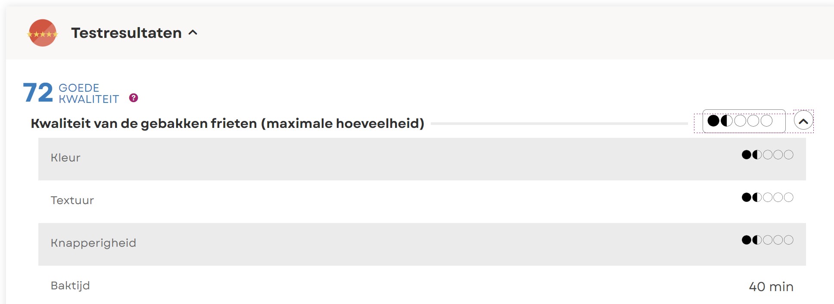Click the last empty circle in Kleur rating
Viewport: 834px width, 304px height.
click(x=788, y=155)
